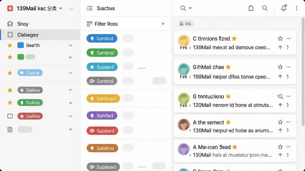This screenshot has height=171, width=305.
Task: Click the red Sabdard label button
Action: pyautogui.click(x=102, y=131)
